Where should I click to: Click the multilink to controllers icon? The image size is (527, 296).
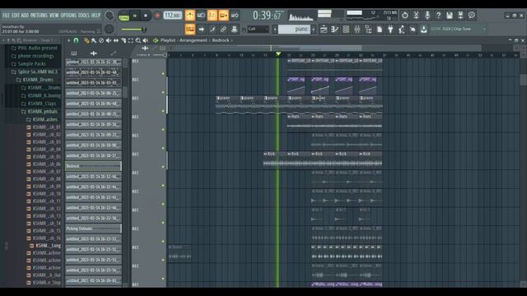pyautogui.click(x=235, y=30)
